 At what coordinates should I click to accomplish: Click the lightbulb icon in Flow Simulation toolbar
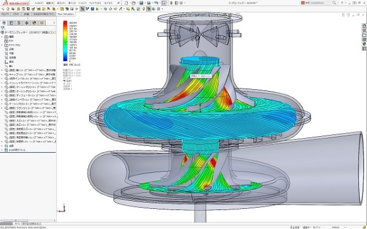coord(144,9)
